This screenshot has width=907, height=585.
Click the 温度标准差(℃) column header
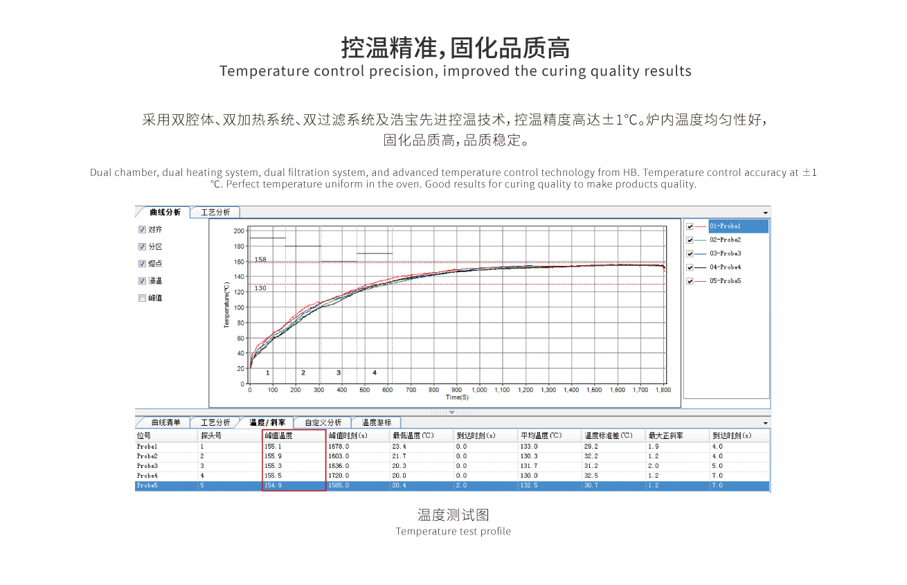[x=613, y=436]
